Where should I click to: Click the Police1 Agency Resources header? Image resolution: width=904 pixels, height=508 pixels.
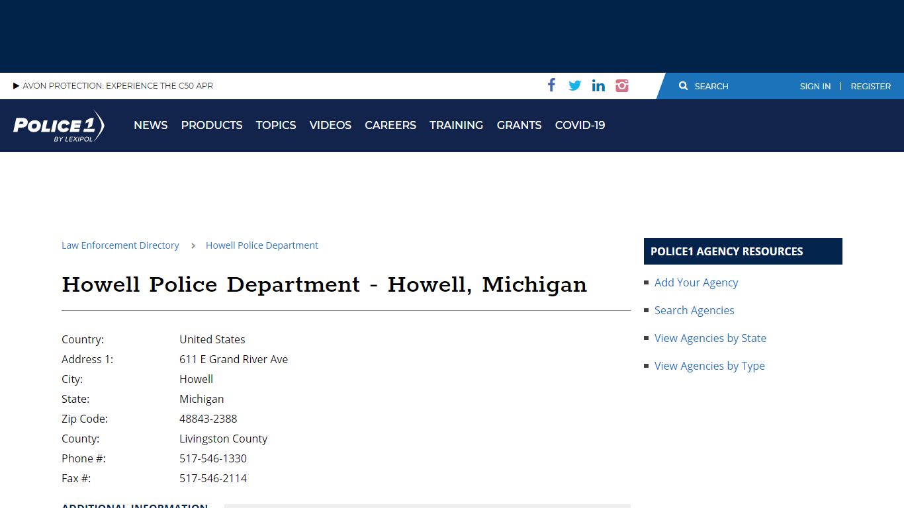tap(743, 251)
